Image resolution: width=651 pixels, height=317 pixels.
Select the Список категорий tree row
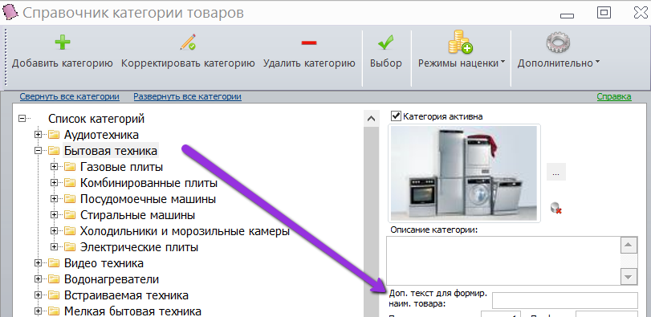click(96, 119)
